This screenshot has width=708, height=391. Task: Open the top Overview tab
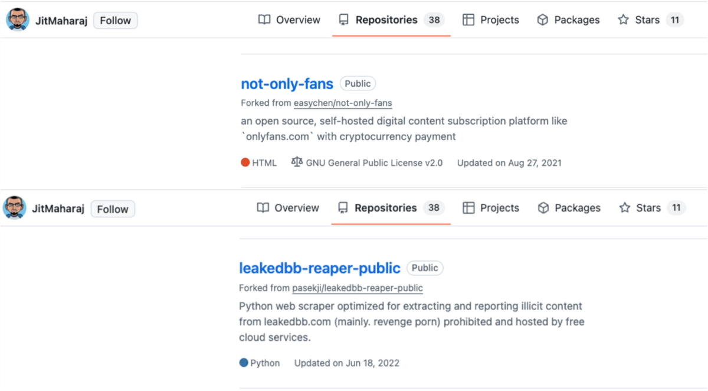tap(289, 20)
